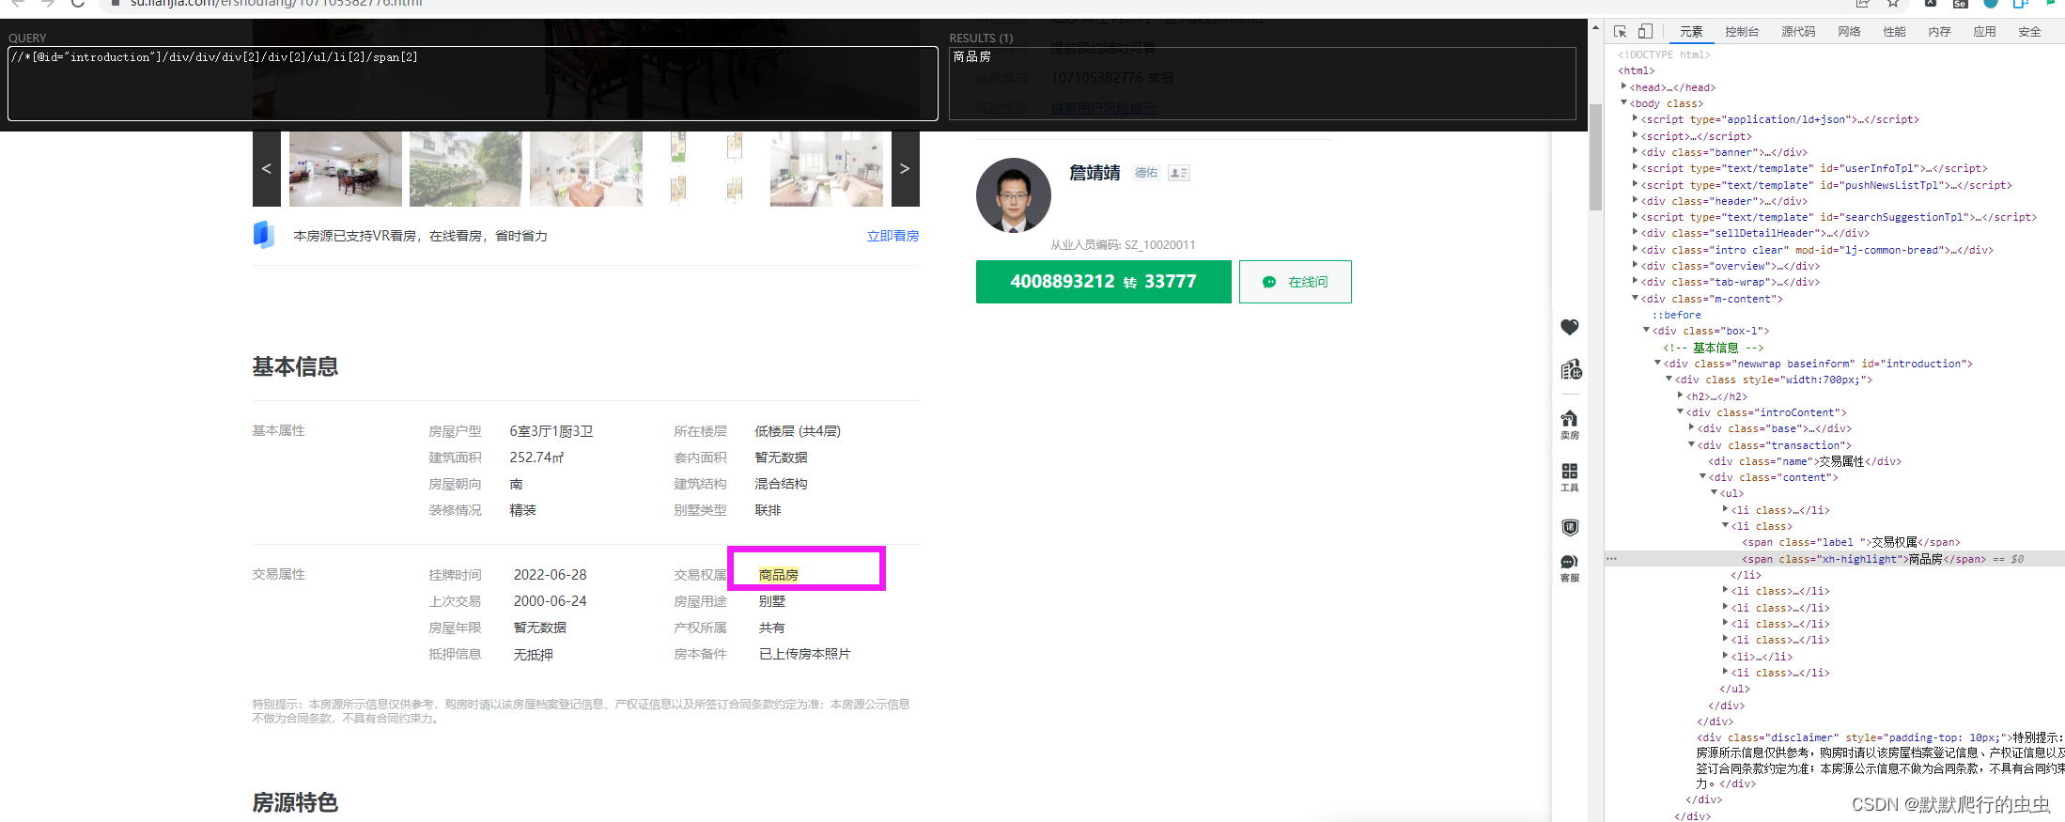Click the 在线问 online chat button

click(1296, 282)
